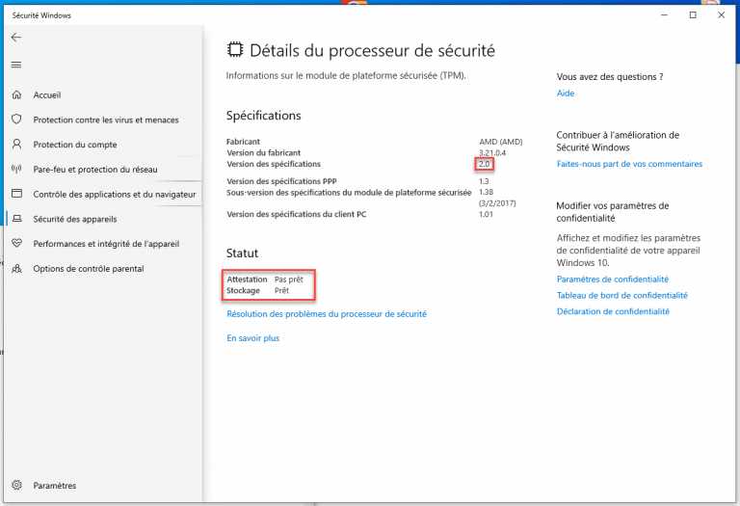The width and height of the screenshot is (740, 506).
Task: Click the virus protection shield icon
Action: coord(16,120)
